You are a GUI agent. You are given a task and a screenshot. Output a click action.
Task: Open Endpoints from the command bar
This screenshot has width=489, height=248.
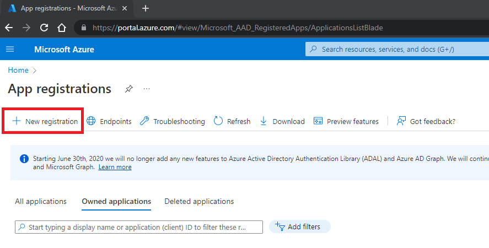coord(109,121)
